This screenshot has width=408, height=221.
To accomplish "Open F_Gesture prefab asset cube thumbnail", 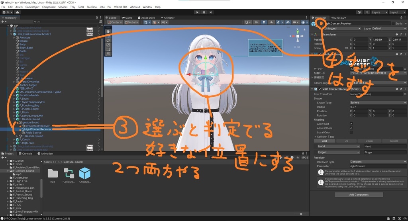I will (84, 174).
